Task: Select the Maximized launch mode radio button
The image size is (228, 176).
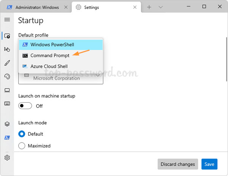Action: tap(22, 146)
